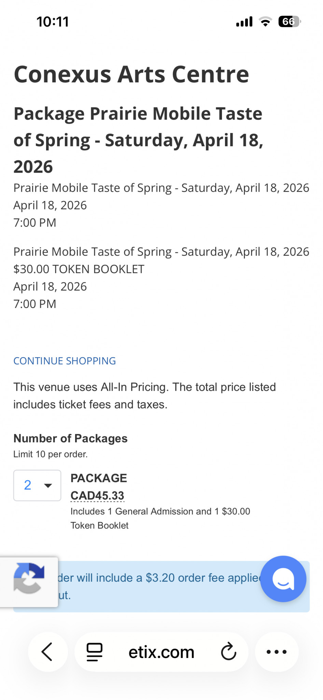Open the page reader menu icon
Image resolution: width=323 pixels, height=700 pixels.
point(95,652)
